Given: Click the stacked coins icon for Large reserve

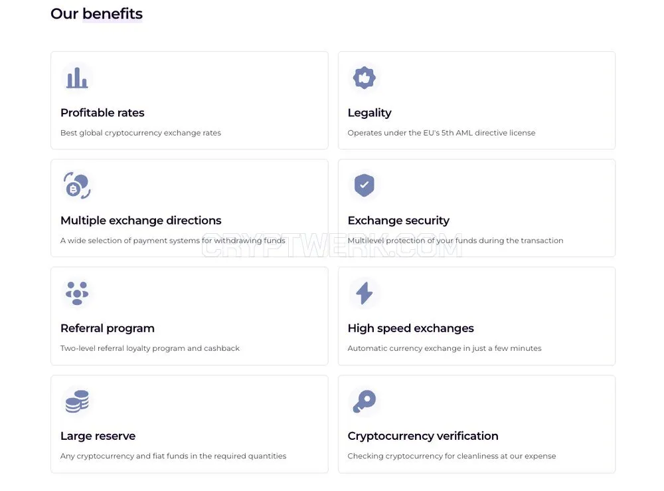Looking at the screenshot, I should 77,401.
